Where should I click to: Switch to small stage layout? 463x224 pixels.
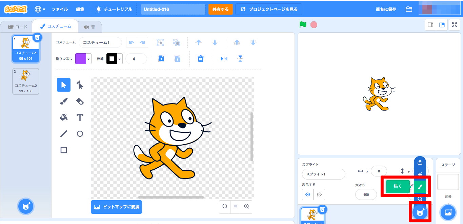pyautogui.click(x=430, y=25)
